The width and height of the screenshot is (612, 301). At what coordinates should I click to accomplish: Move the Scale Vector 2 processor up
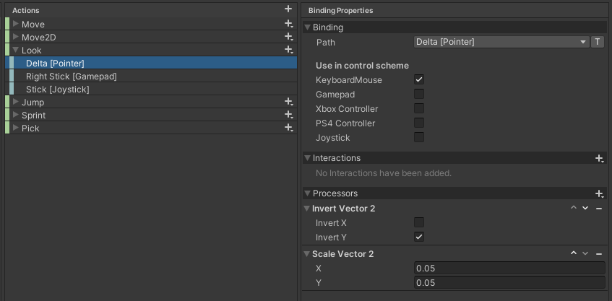[x=574, y=253]
